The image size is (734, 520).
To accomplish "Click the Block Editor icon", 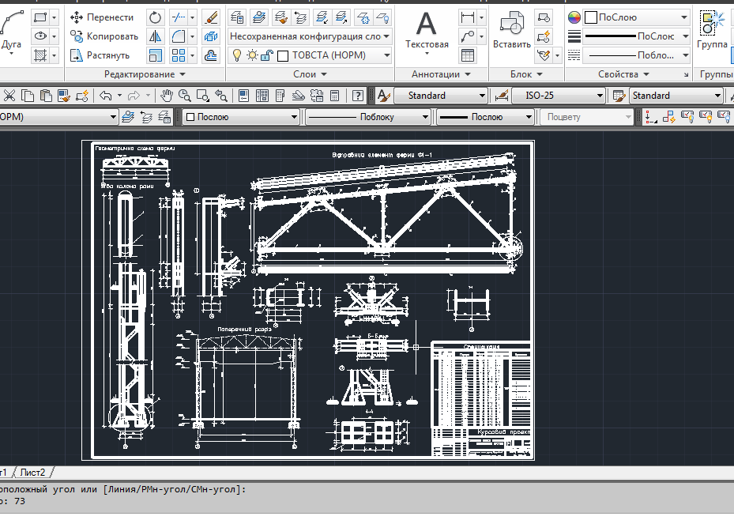I will pos(544,36).
